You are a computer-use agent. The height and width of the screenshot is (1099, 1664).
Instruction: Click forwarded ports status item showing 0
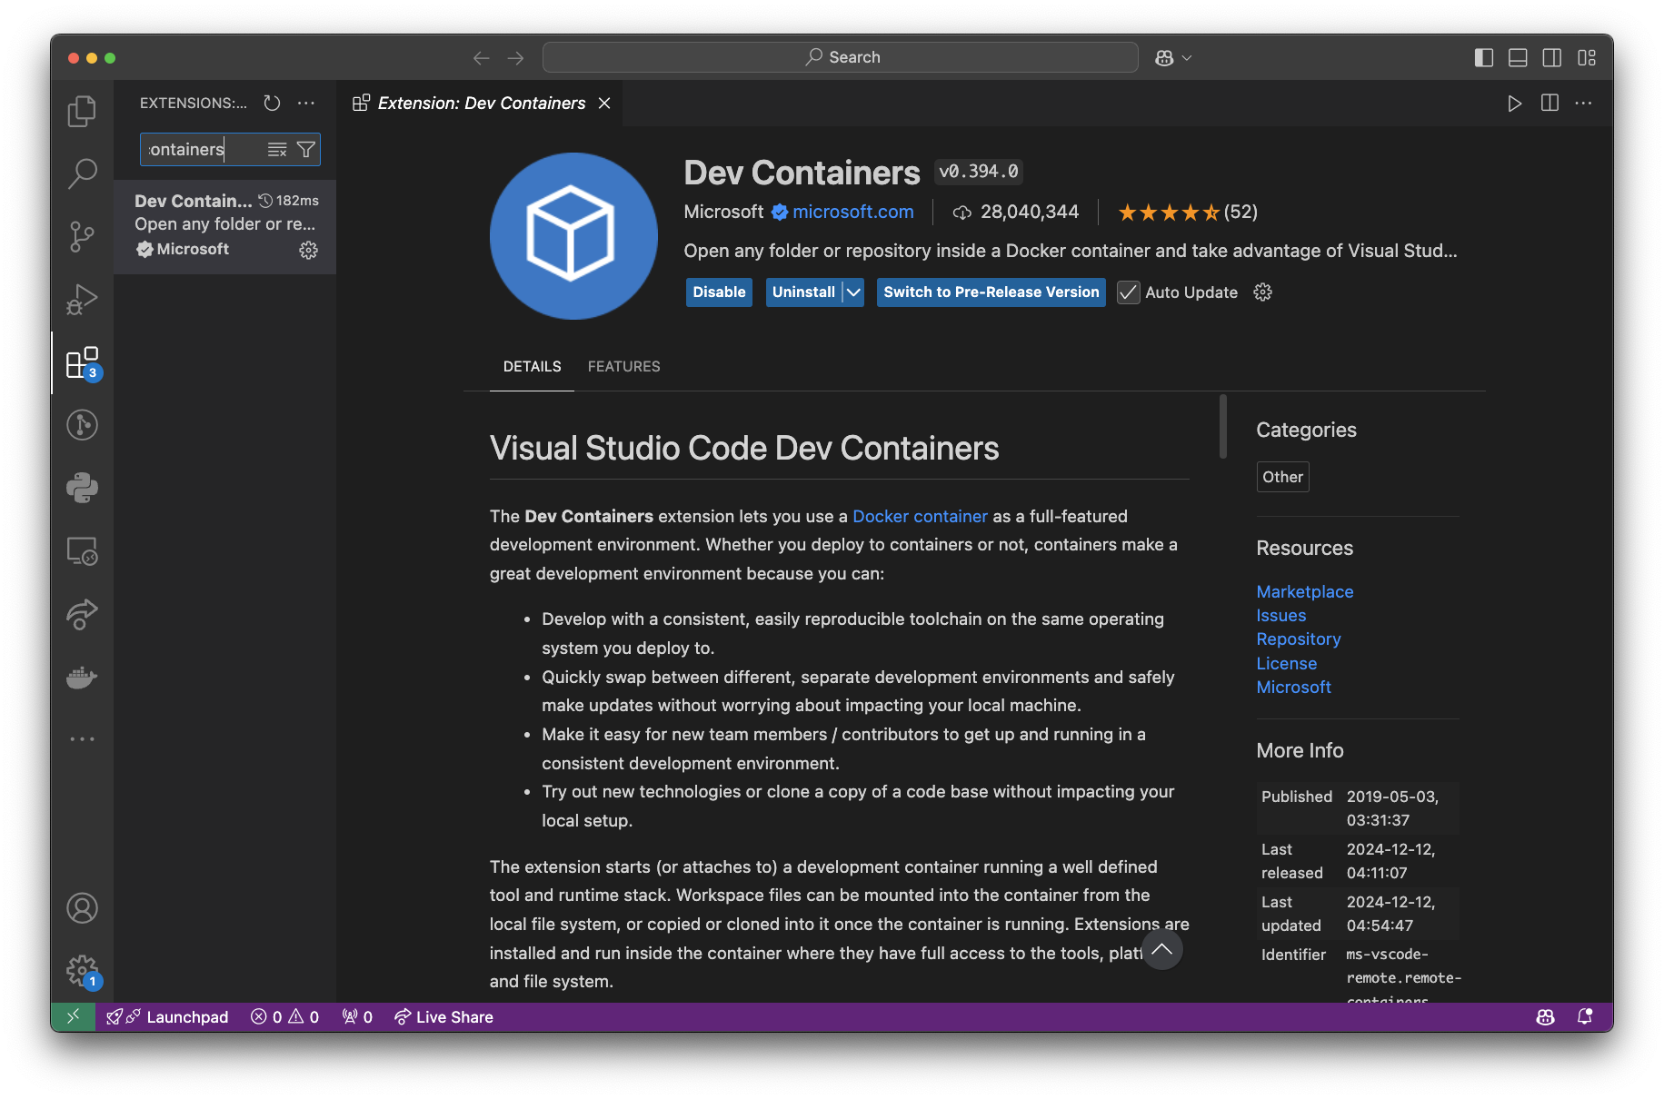click(357, 1016)
